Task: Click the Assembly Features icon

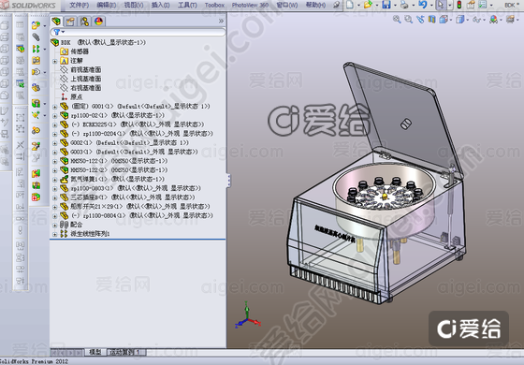Action: pos(36,103)
